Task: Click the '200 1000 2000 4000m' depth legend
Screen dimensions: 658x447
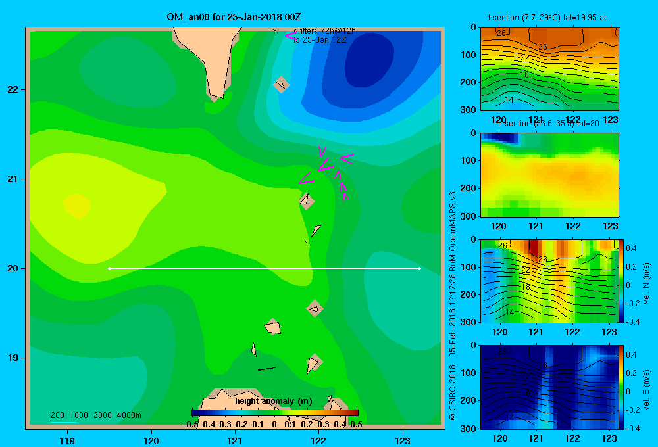Action: (95, 415)
